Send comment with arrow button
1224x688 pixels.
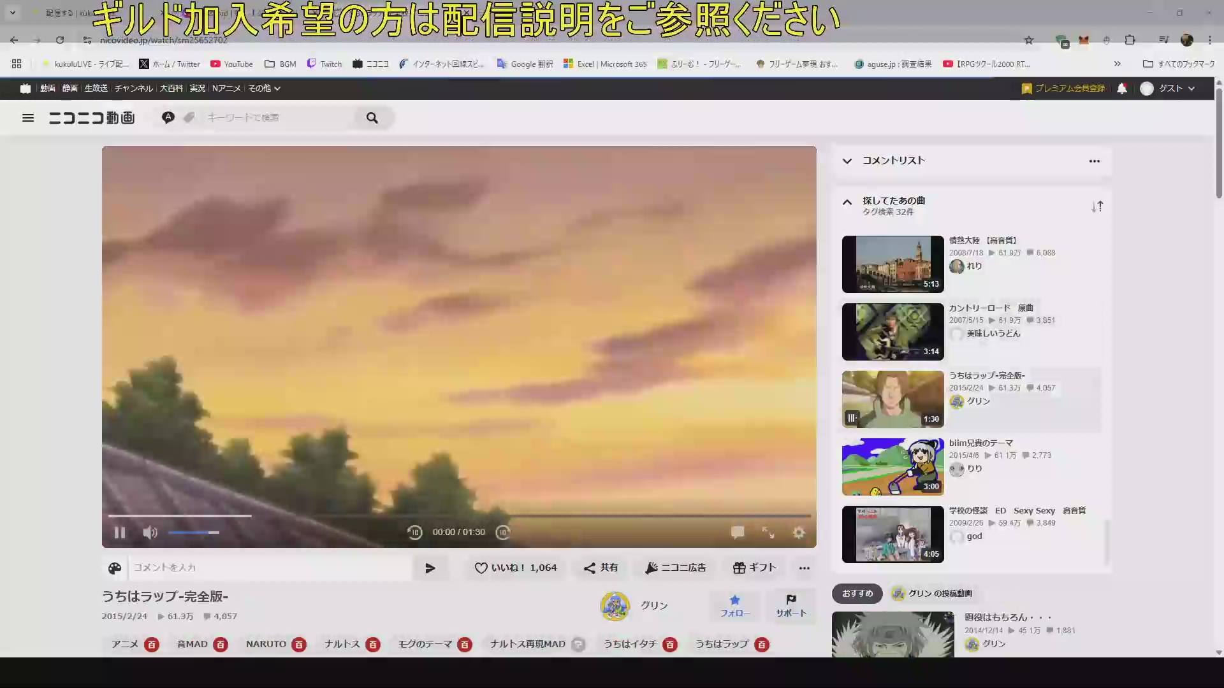pos(430,568)
